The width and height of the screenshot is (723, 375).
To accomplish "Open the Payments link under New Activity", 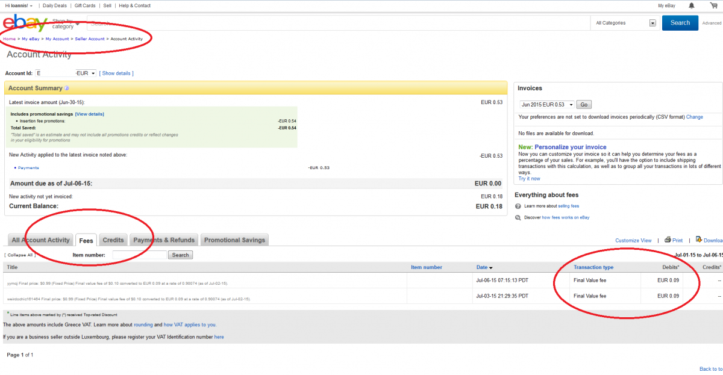I will click(28, 168).
